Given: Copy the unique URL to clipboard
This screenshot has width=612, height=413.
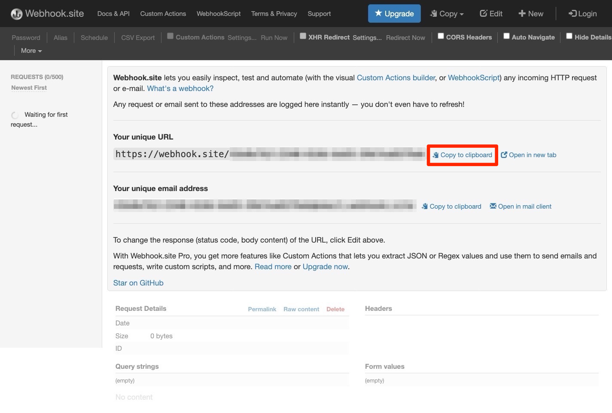Looking at the screenshot, I should point(463,155).
